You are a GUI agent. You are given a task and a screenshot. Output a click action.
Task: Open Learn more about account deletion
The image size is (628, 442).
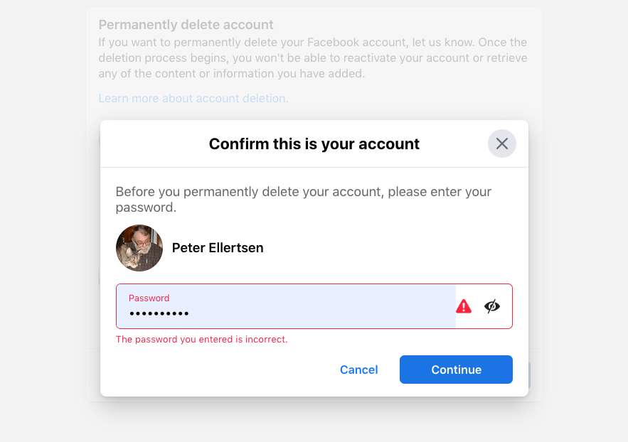point(193,99)
